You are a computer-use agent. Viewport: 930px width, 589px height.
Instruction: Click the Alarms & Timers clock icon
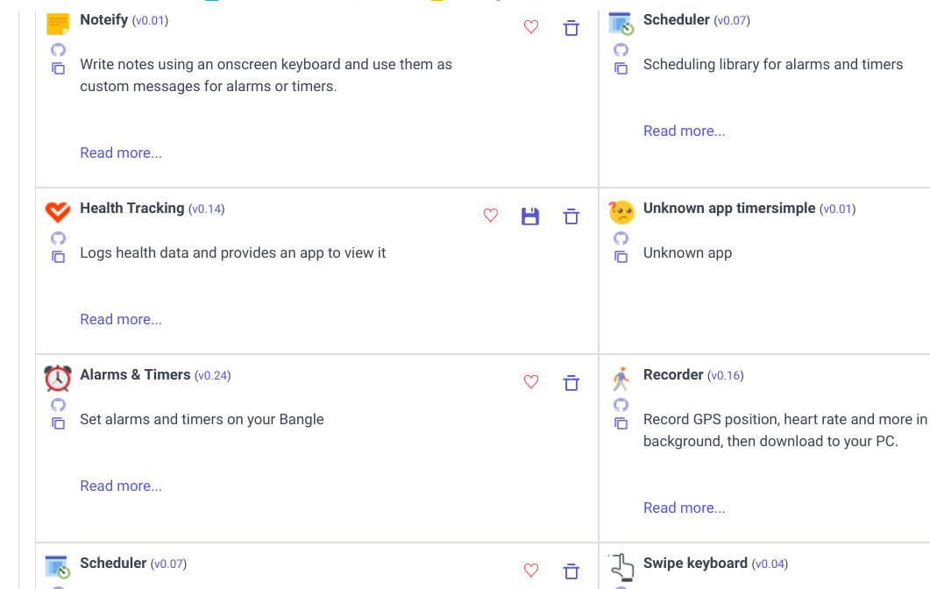tap(58, 378)
